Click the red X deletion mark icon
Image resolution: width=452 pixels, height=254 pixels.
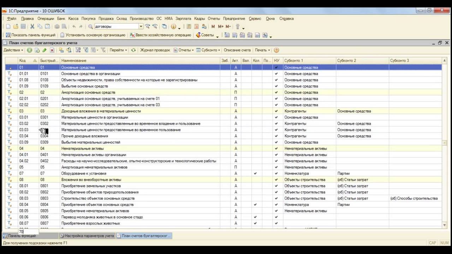point(52,50)
